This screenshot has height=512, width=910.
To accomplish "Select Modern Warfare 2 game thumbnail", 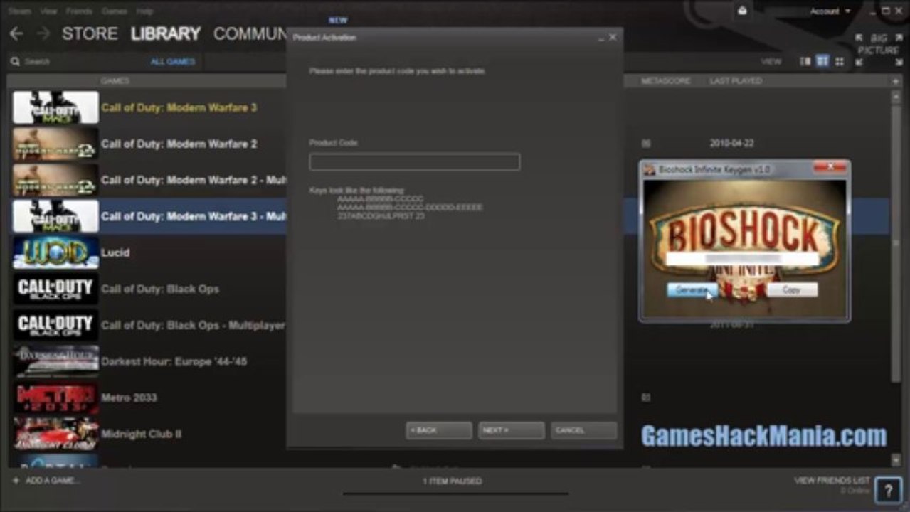I will [55, 144].
